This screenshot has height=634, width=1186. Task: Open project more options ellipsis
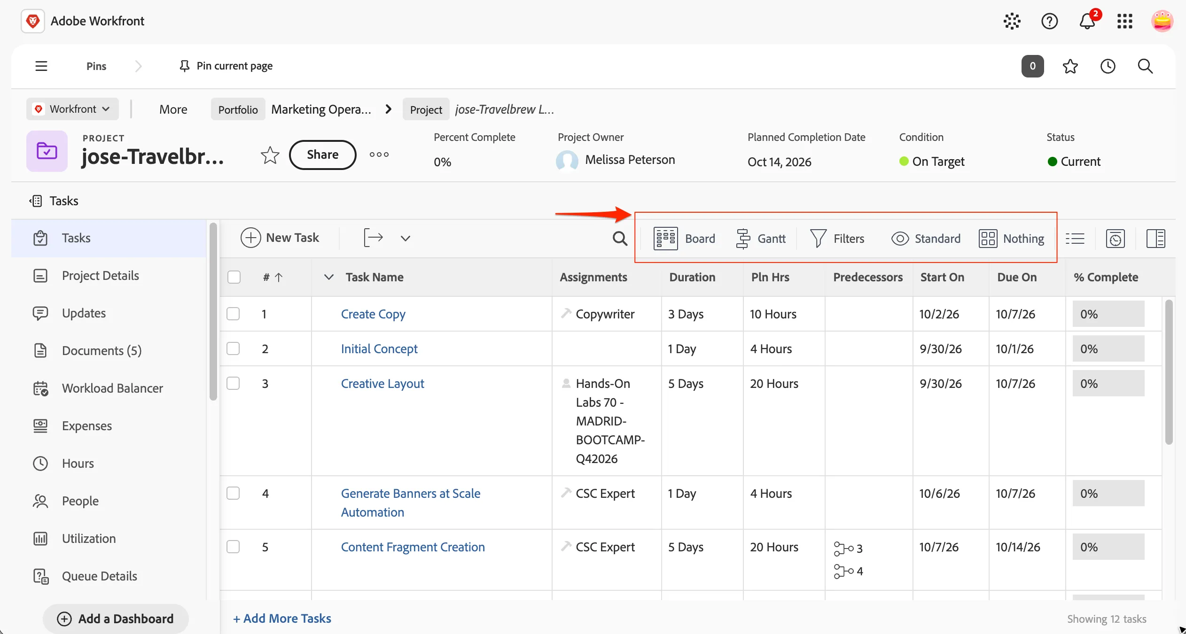tap(379, 155)
